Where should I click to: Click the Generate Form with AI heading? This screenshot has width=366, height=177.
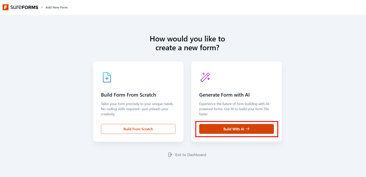[x=225, y=95]
